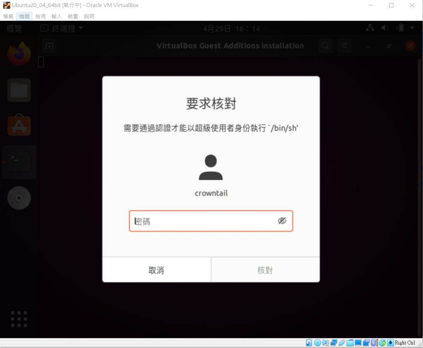The width and height of the screenshot is (423, 348).
Task: Click the Terminal icon in the dock
Action: (19, 162)
